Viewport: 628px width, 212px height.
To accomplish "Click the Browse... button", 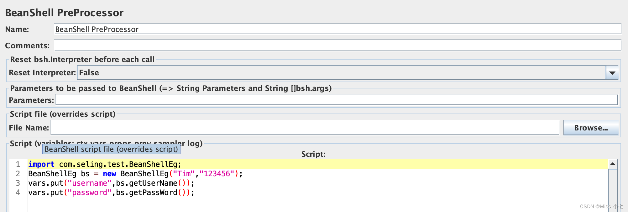I will [x=591, y=128].
